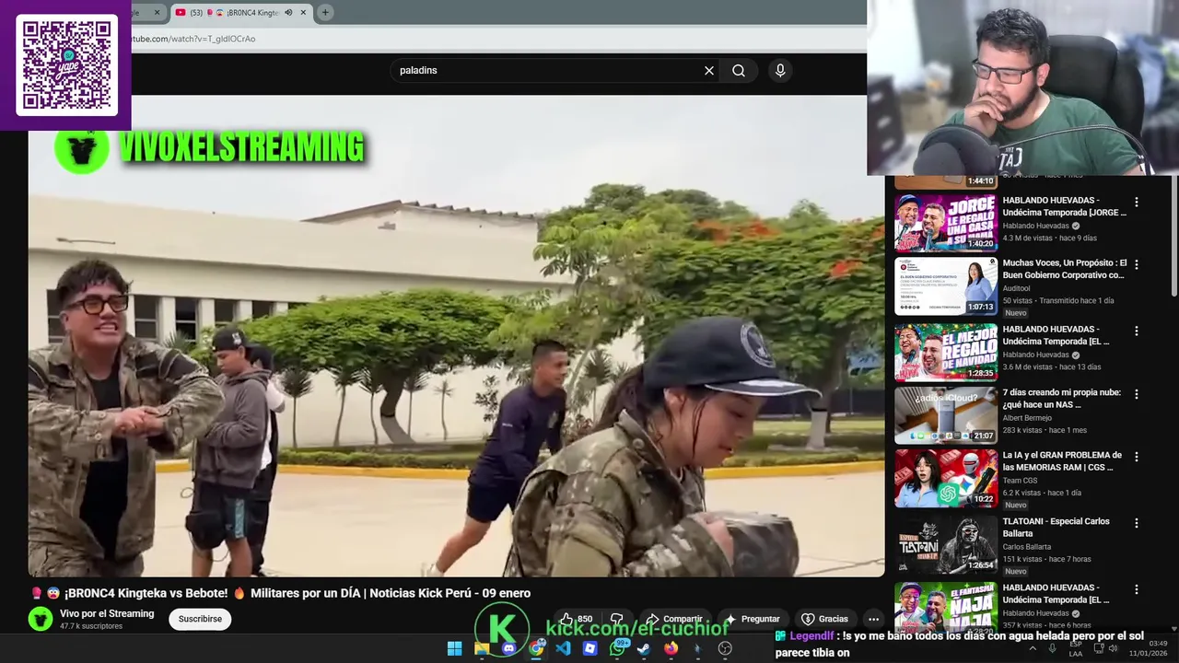The width and height of the screenshot is (1179, 663).
Task: Clear the paladins search text with the X
Action: point(709,70)
